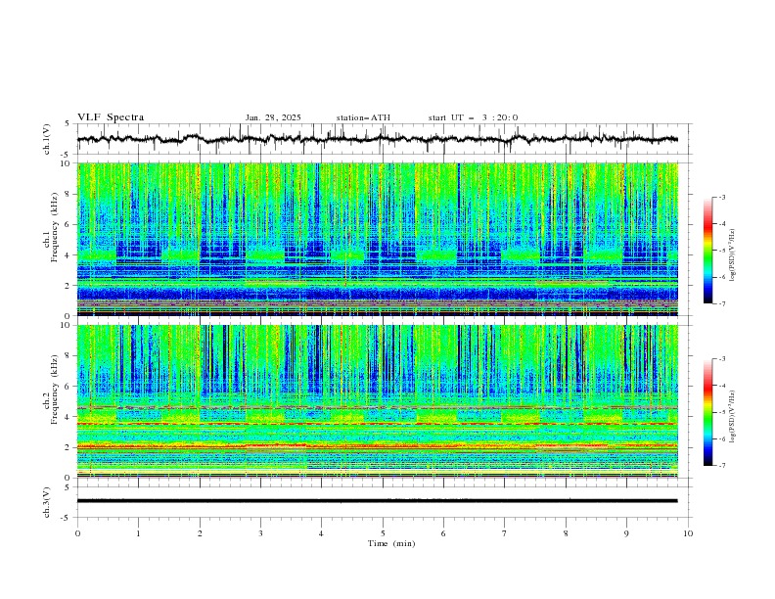The image size is (775, 599).
Task: Click the ch.2 color bar "-7" bottom label
Action: click(x=722, y=466)
